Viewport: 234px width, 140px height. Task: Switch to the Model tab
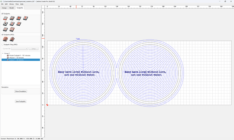coord(12,8)
